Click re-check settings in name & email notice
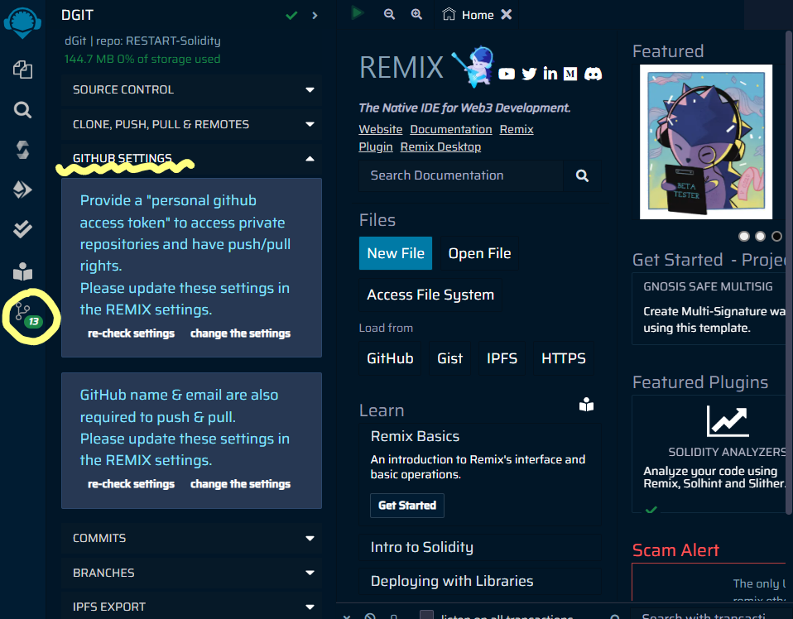This screenshot has width=793, height=619. click(131, 484)
